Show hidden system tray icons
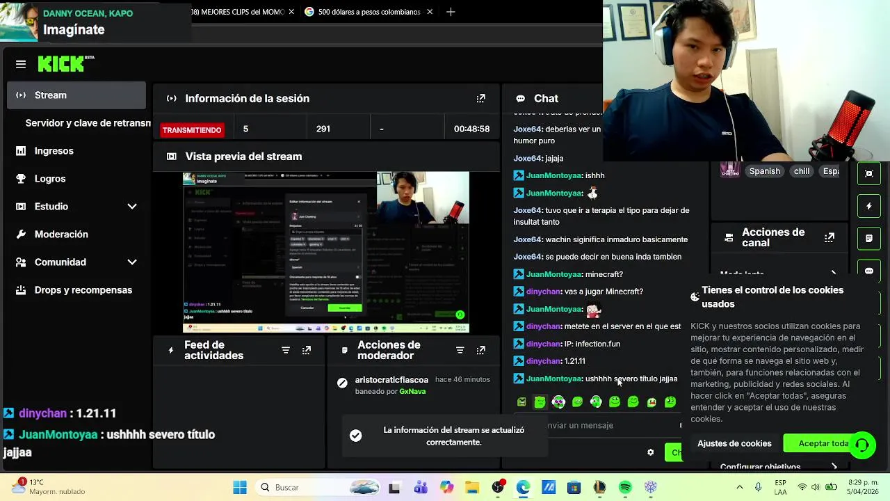Screen dimensions: 890x501 739,487
